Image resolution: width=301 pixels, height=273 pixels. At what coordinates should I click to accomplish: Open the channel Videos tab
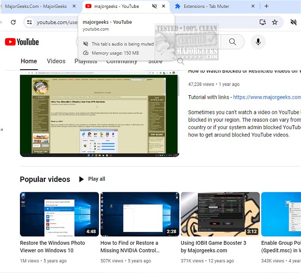point(56,61)
